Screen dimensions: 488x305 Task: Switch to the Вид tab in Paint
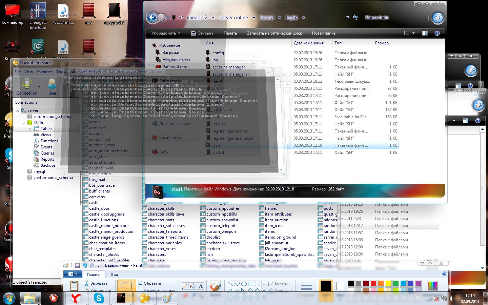pyautogui.click(x=115, y=274)
